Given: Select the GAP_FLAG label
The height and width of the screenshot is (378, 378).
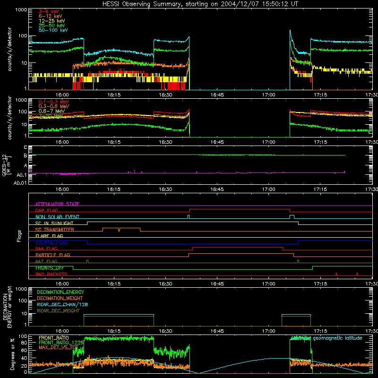Looking at the screenshot, I should click(x=46, y=210).
